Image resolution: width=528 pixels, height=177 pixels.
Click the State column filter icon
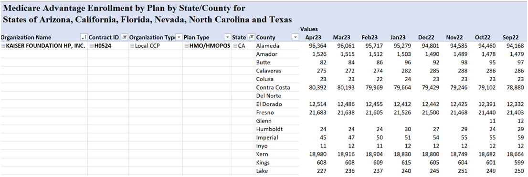[x=251, y=38]
